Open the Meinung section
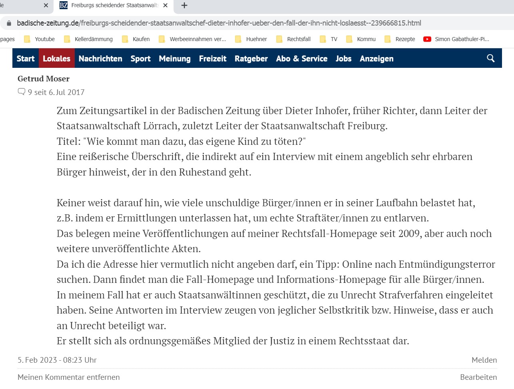This screenshot has width=514, height=389. click(175, 59)
